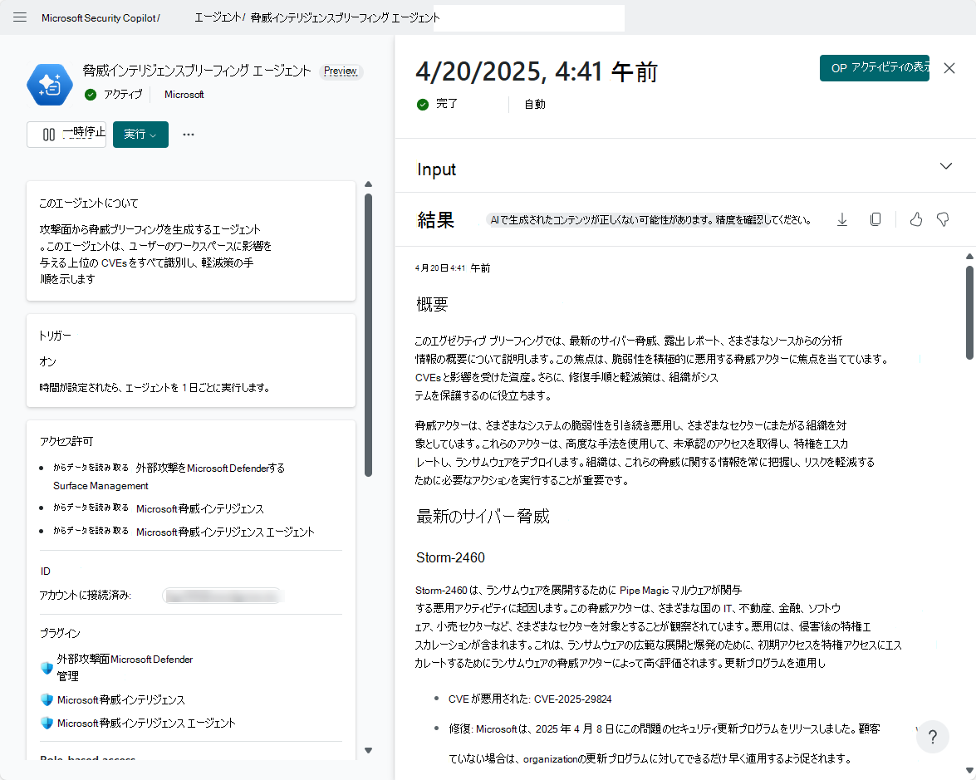Click the 最新のサイバー脅威 heading
The height and width of the screenshot is (780, 976).
(x=483, y=517)
